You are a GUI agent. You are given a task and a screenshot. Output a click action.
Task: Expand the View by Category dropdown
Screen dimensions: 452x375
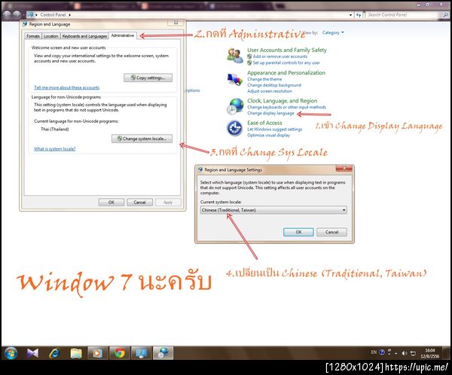tap(333, 32)
